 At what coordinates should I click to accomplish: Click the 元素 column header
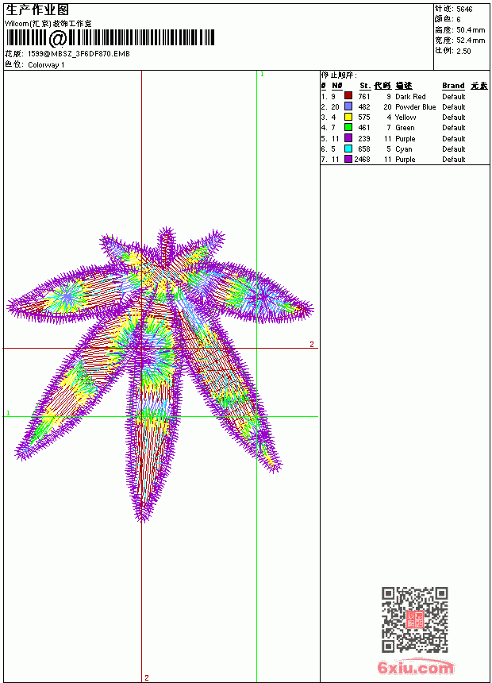479,86
